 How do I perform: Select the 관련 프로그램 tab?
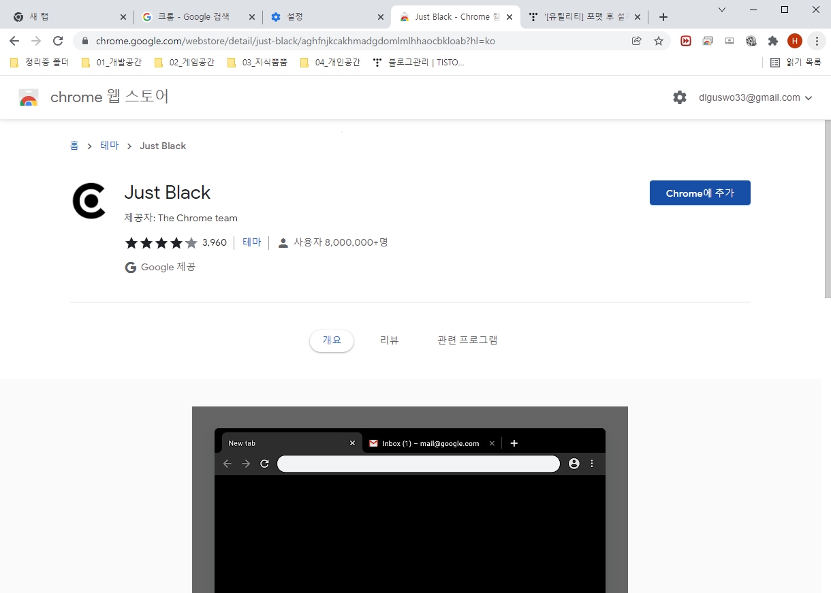coord(467,340)
